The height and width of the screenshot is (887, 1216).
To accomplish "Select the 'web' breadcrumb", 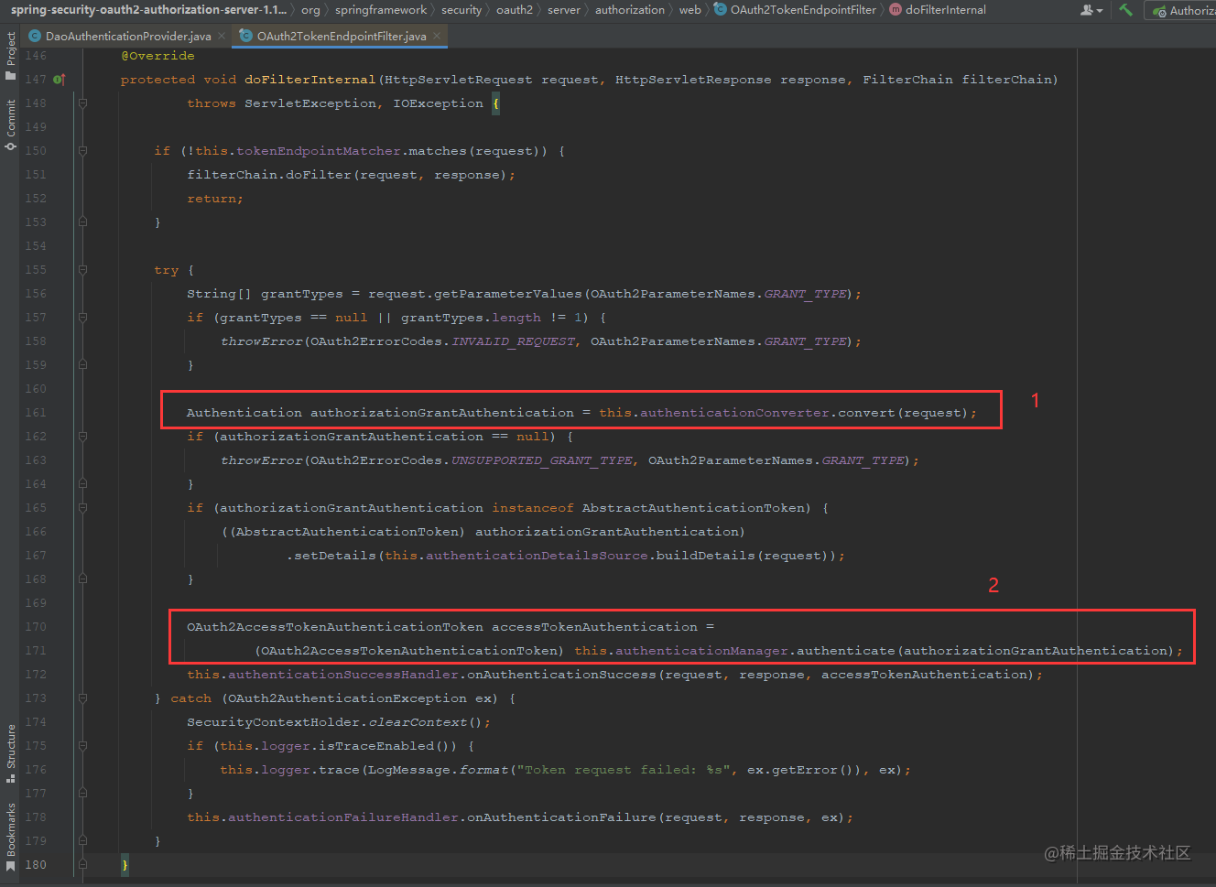I will tap(690, 10).
